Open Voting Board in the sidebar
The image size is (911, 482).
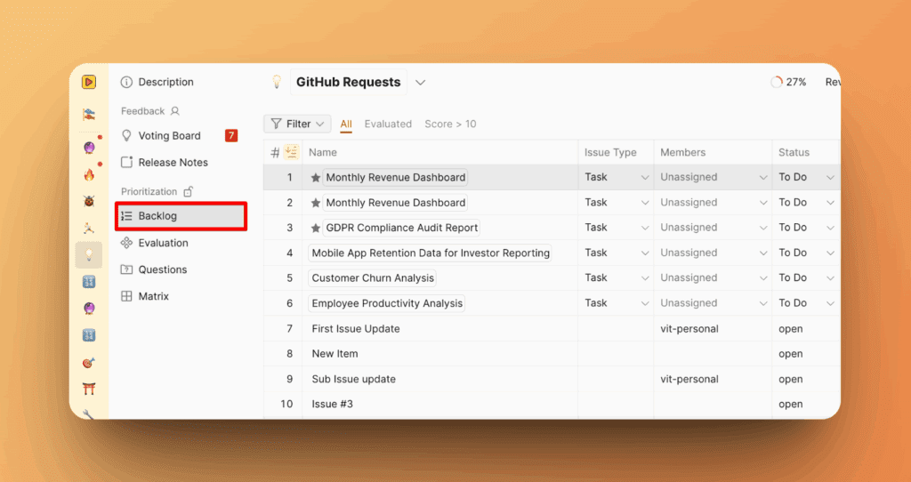click(169, 136)
